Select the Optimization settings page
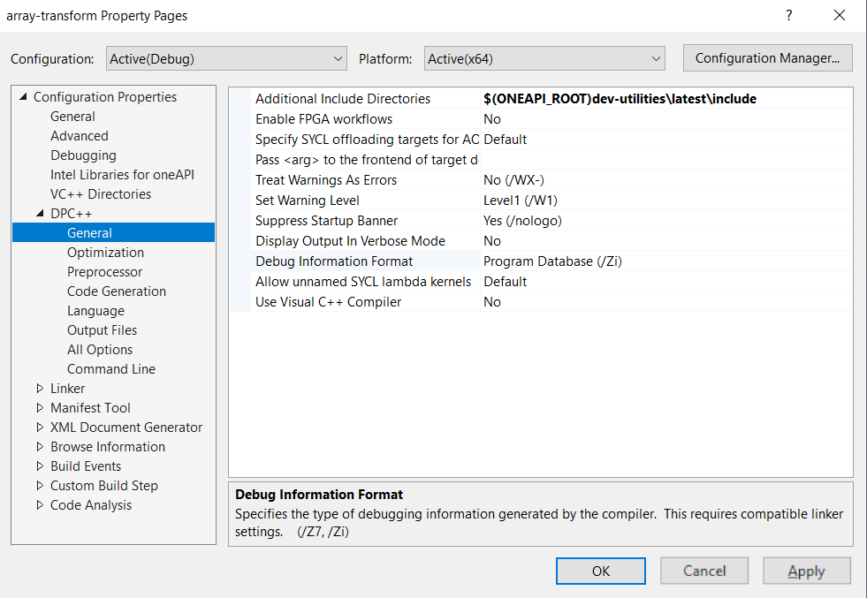867x598 pixels. pyautogui.click(x=105, y=252)
